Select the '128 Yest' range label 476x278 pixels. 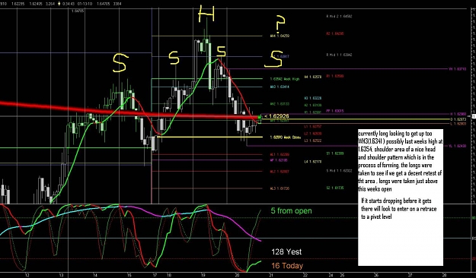pyautogui.click(x=286, y=251)
